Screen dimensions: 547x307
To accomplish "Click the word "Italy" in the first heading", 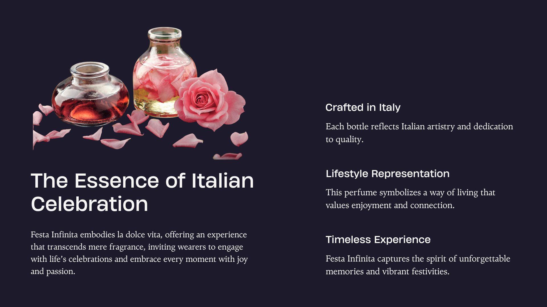I will click(389, 107).
